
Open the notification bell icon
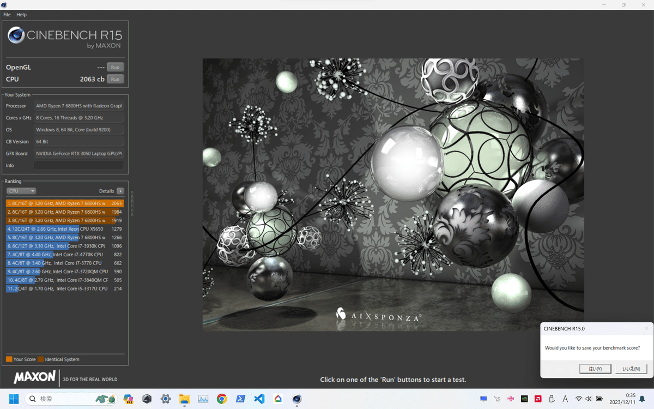point(643,399)
